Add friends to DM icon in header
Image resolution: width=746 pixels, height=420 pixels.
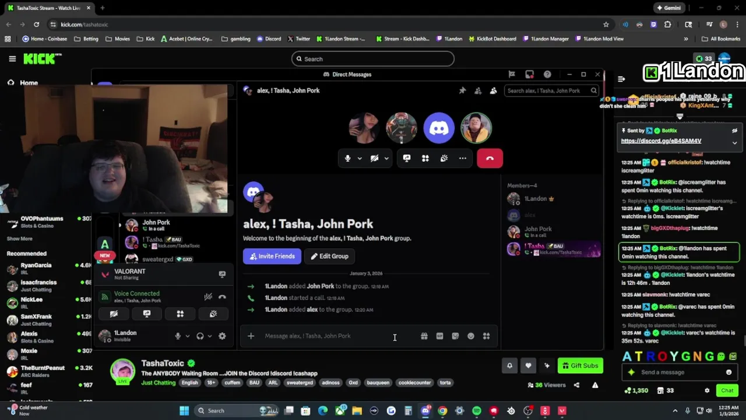478,90
